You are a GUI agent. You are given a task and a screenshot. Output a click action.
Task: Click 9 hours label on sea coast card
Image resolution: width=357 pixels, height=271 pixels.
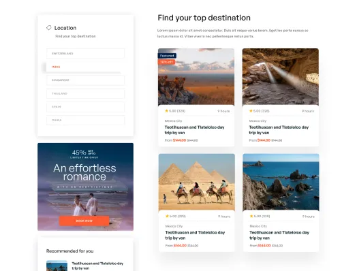point(308,217)
